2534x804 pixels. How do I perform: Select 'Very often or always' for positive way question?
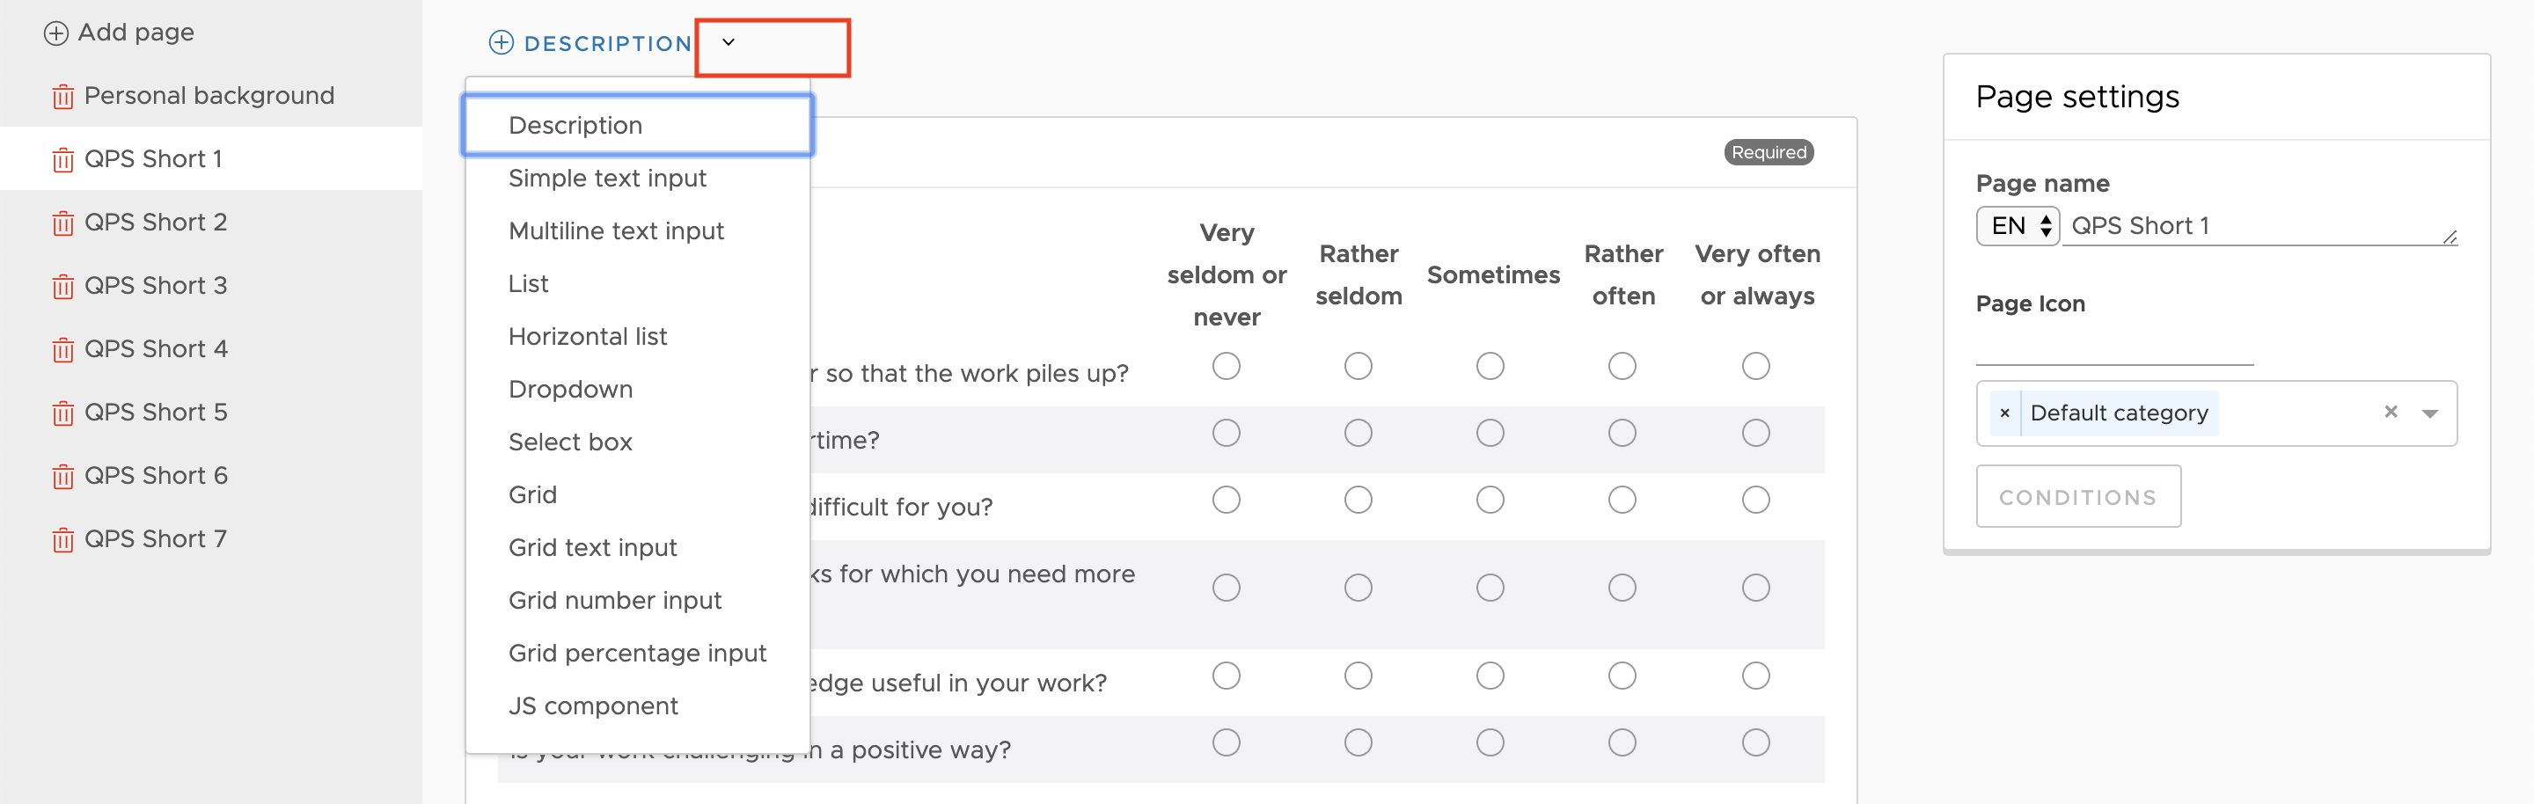1755,742
